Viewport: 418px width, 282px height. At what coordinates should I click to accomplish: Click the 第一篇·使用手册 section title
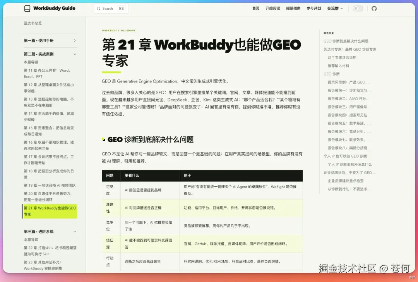39,41
